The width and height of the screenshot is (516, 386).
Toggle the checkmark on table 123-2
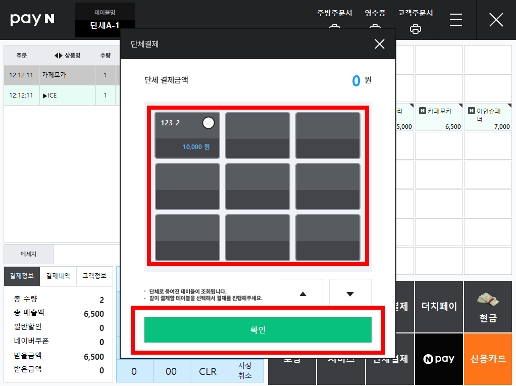[x=209, y=123]
